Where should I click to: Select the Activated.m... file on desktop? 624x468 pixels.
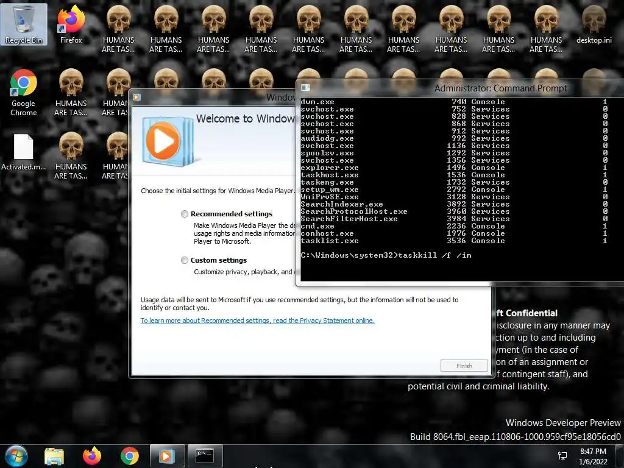point(24,152)
